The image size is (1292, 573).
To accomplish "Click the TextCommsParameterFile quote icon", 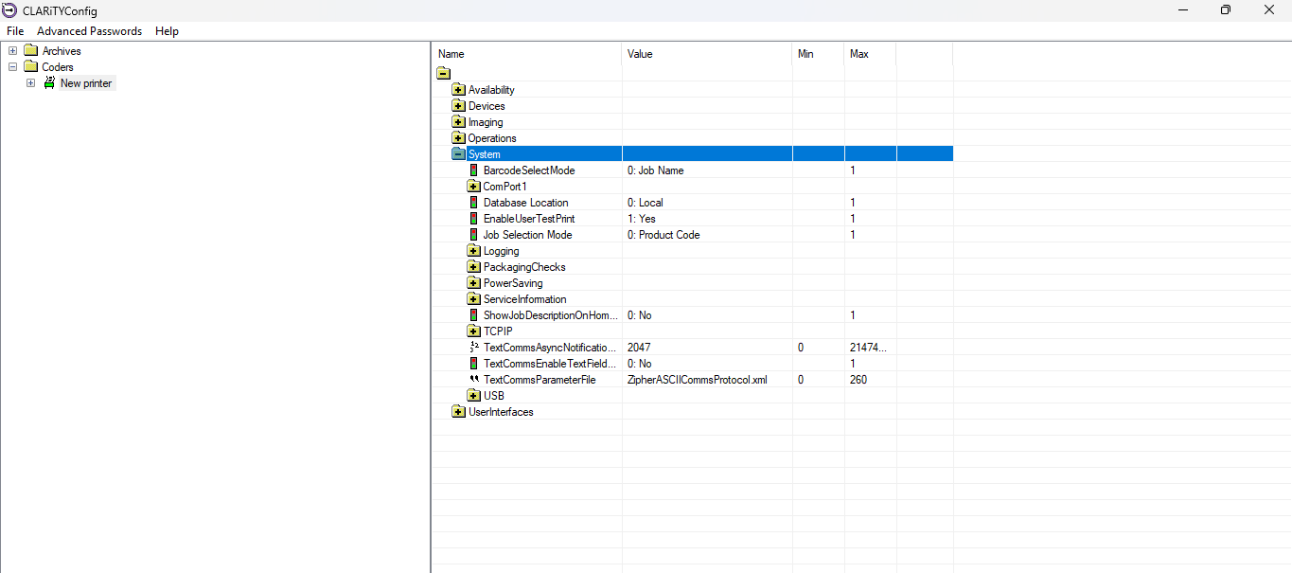I will tap(474, 380).
